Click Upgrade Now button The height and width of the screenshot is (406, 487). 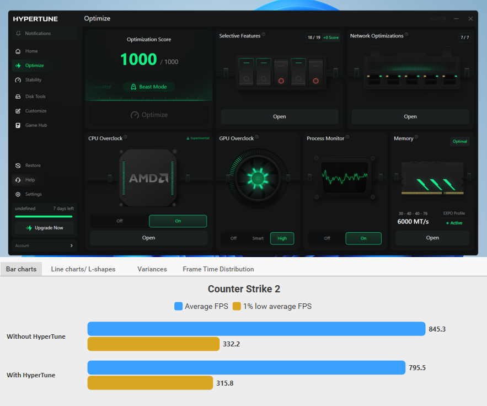pyautogui.click(x=45, y=228)
